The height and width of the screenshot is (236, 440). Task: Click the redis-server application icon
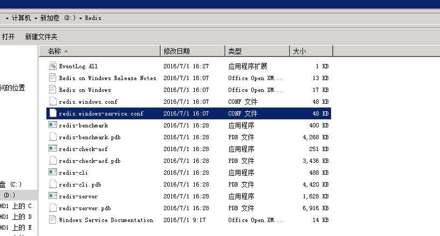53,196
